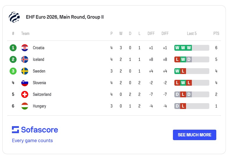Click the EHF Euro tournament logo
This screenshot has width=232, height=155.
(x=14, y=17)
